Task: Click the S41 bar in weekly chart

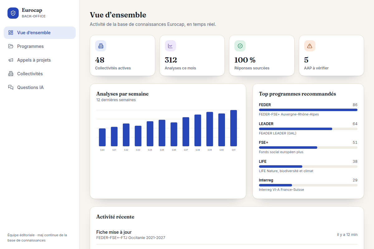Action: [234, 128]
